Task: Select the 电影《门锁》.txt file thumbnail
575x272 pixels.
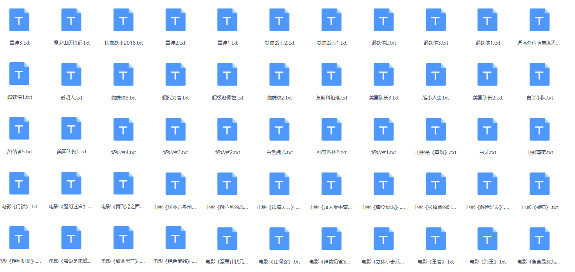Action: (19, 183)
